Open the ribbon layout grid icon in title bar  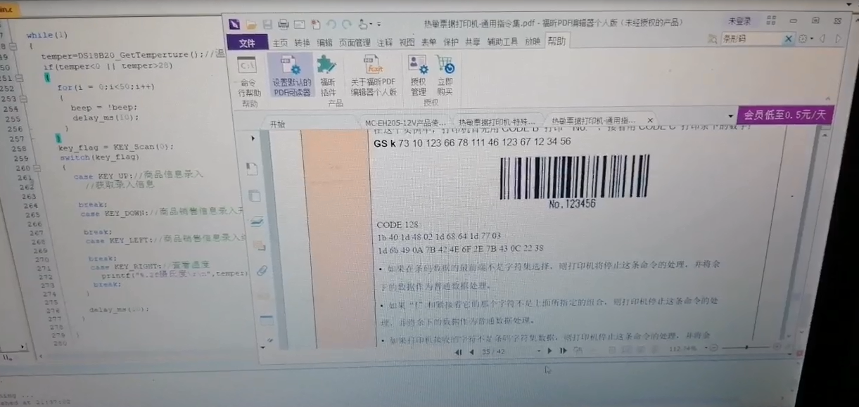point(772,21)
